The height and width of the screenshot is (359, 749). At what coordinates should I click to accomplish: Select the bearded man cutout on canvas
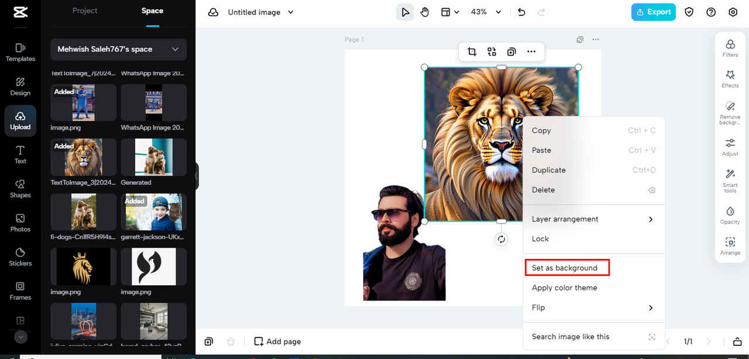(x=404, y=243)
